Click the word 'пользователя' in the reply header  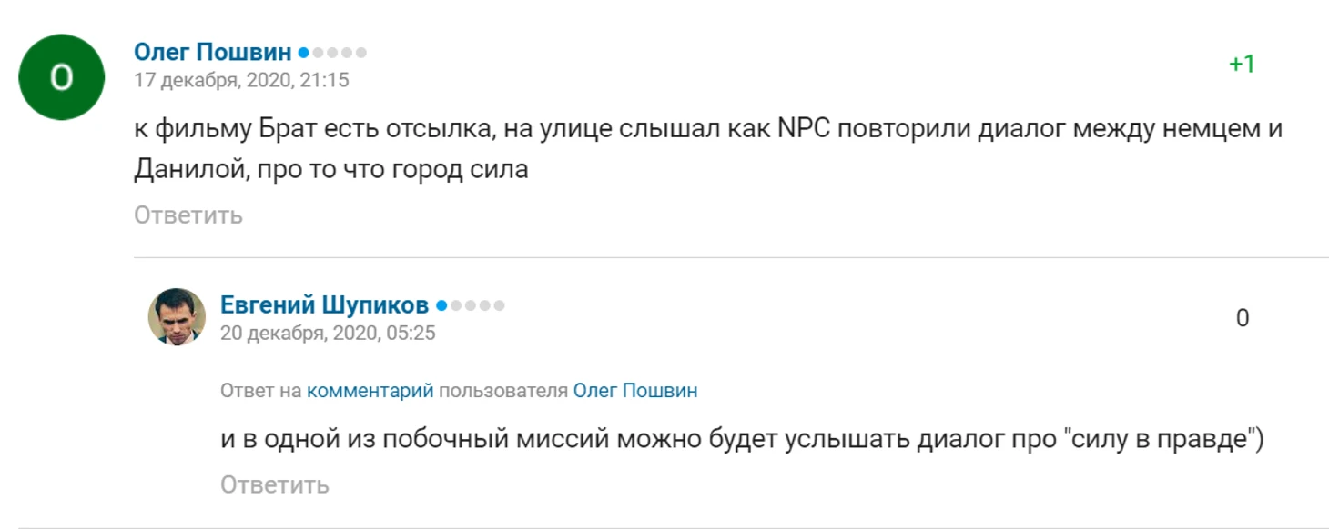[x=502, y=391]
